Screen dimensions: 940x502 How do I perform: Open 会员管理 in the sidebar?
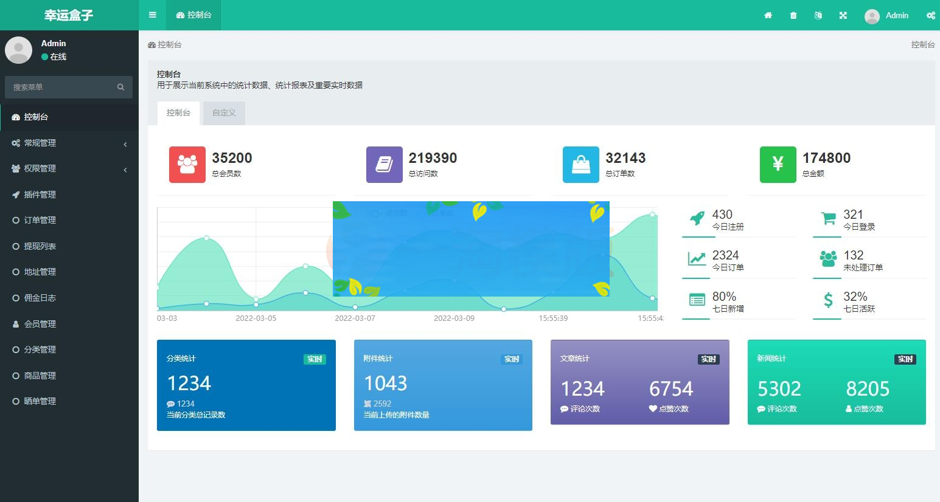40,325
